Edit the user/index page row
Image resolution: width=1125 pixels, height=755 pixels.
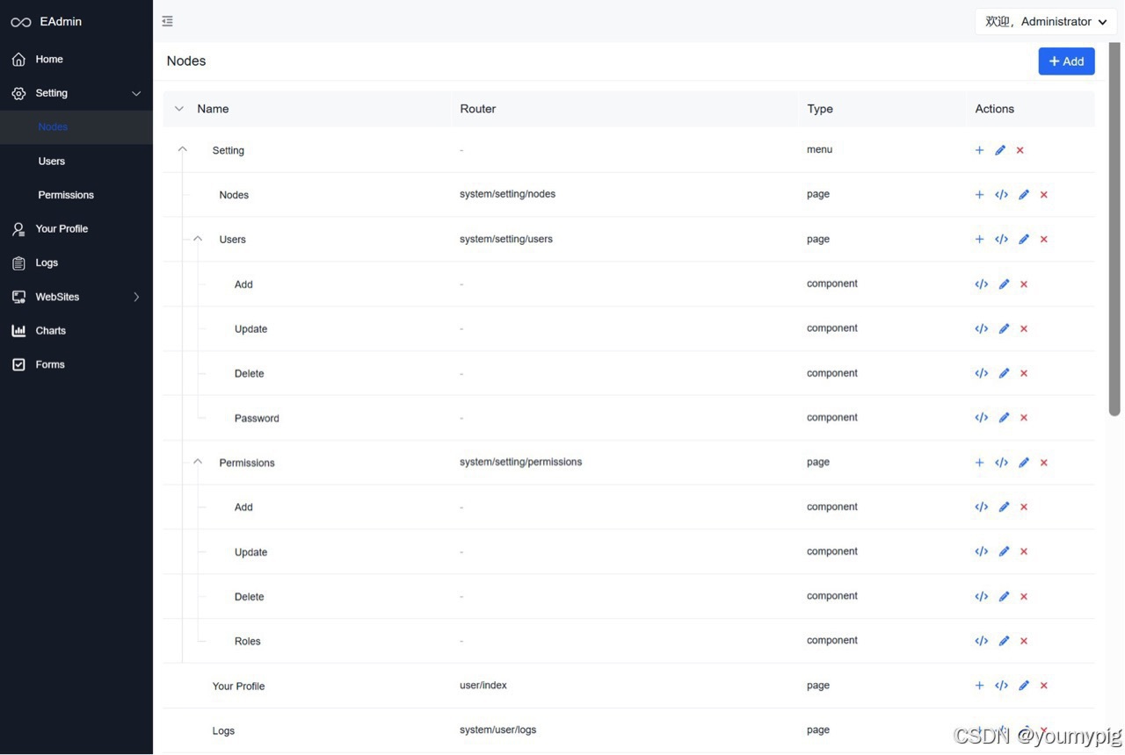coord(1024,686)
